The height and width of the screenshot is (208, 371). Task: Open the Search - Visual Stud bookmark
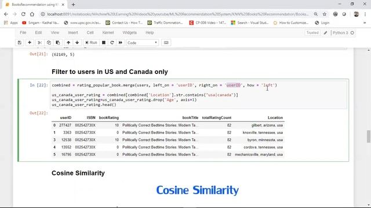click(x=250, y=23)
